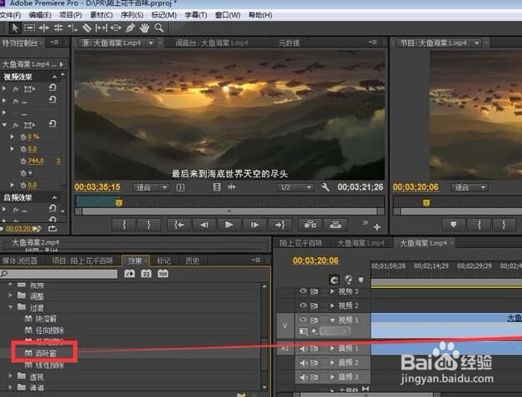Toggle timeline snap magnet icon
The width and height of the screenshot is (522, 397).
point(334,279)
